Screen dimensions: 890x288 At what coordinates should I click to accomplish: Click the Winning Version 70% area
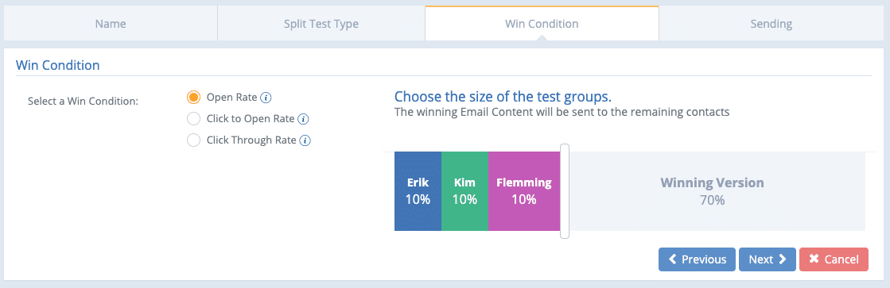coord(717,191)
